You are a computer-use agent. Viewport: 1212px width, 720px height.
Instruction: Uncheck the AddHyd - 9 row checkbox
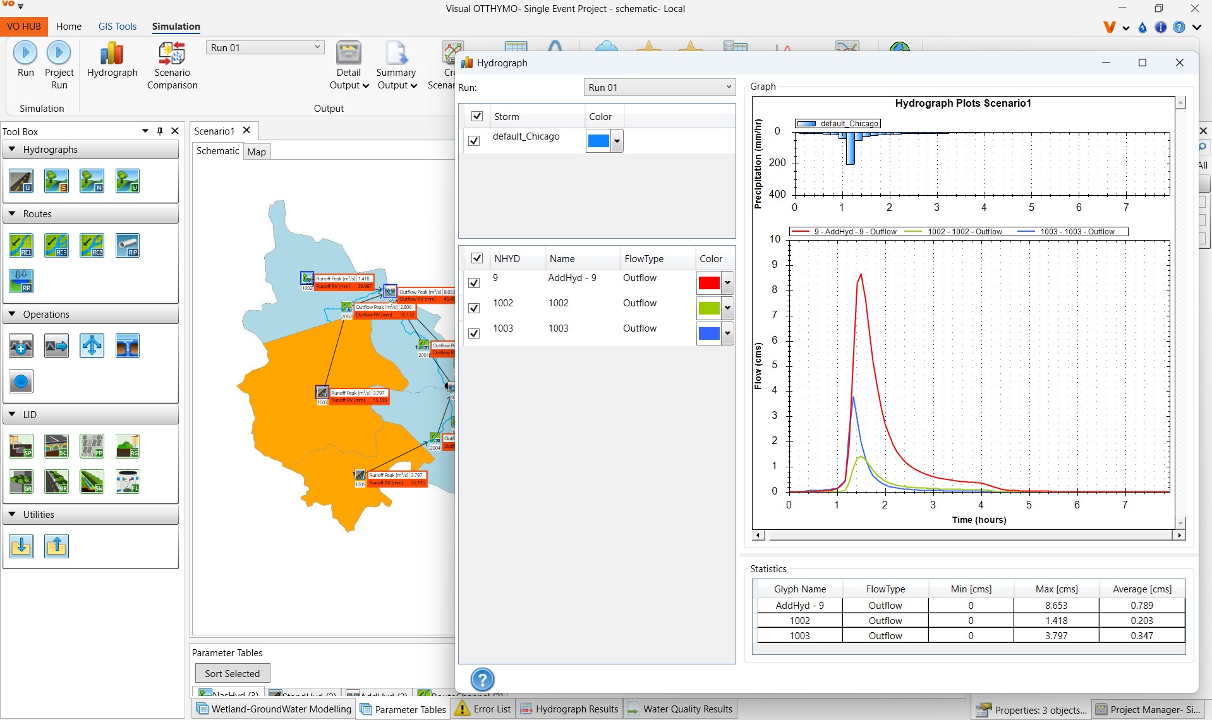(x=474, y=282)
